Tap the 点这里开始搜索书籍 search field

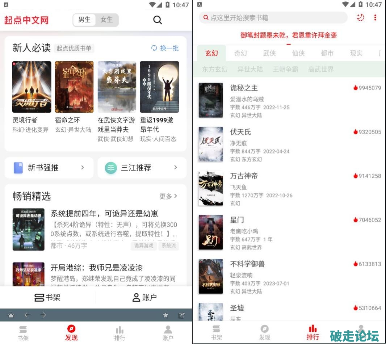pos(273,17)
